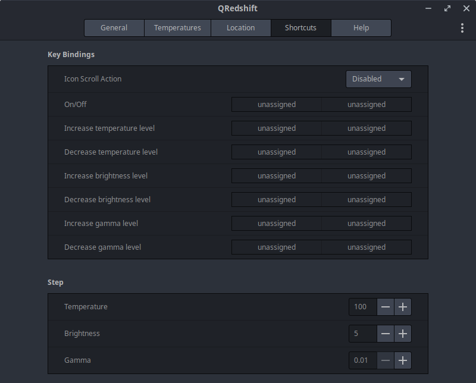Click the Temperature step value field
Viewport: 476px width, 383px height.
click(x=363, y=307)
